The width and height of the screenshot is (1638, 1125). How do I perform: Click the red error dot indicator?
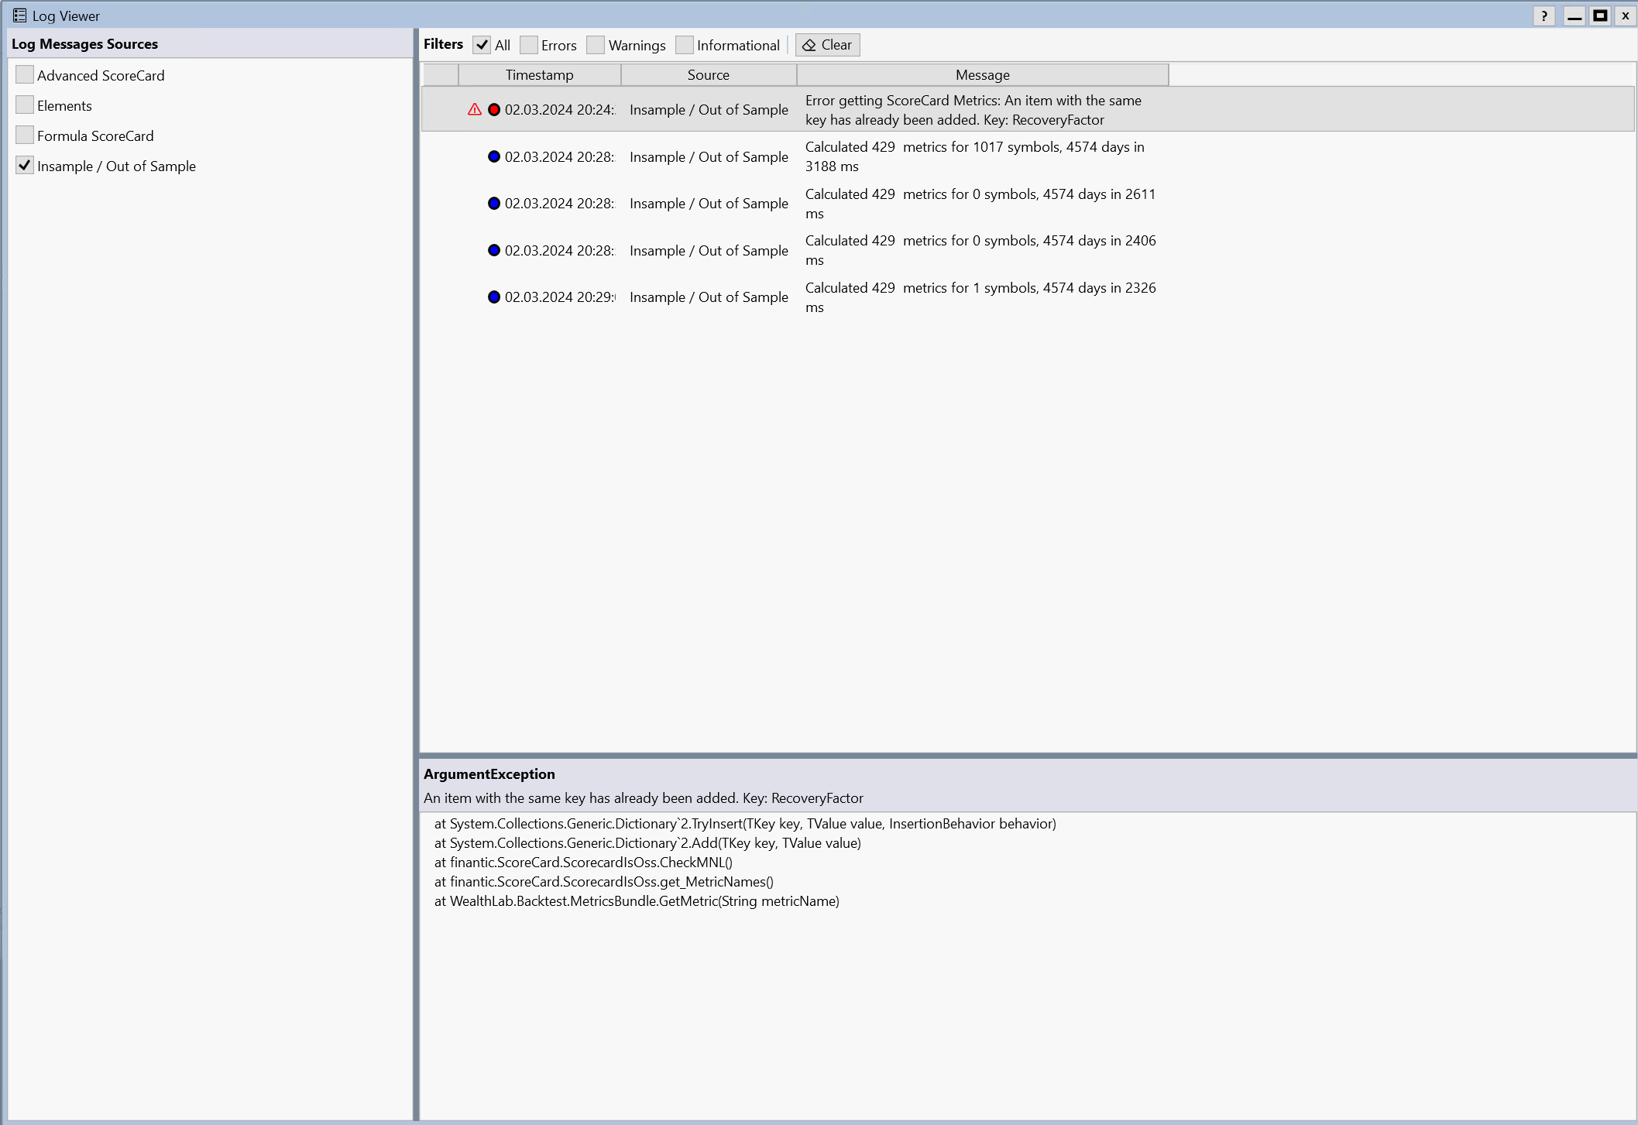click(494, 110)
